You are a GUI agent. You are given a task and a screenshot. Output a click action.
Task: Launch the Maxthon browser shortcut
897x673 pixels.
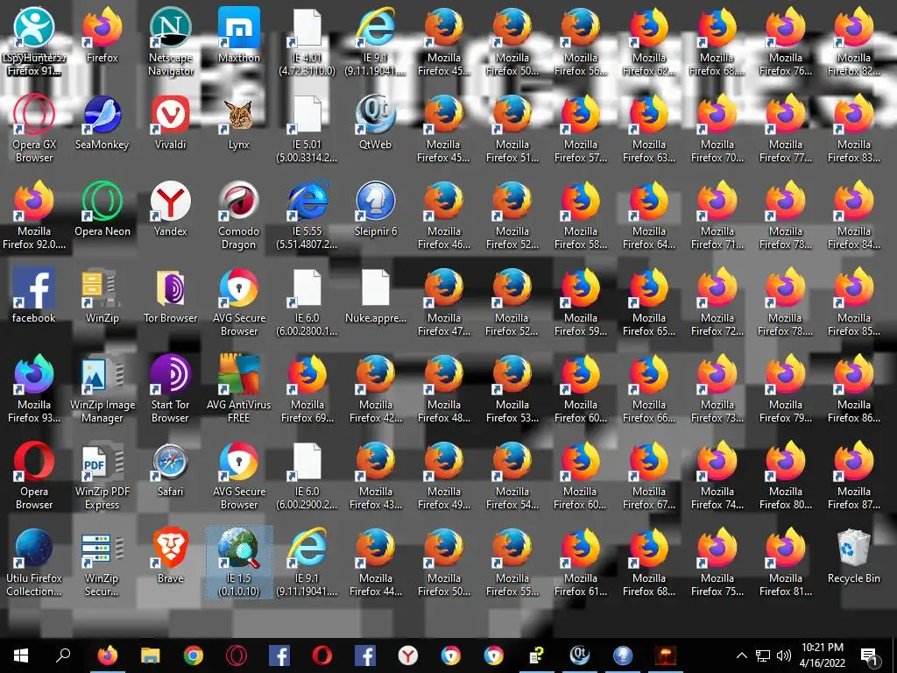238,35
